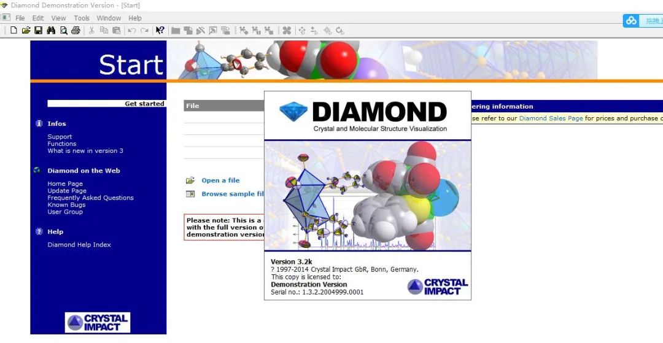Screen dimensions: 663x343
Task: Click the folder icon next to Open a file
Action: (x=190, y=180)
